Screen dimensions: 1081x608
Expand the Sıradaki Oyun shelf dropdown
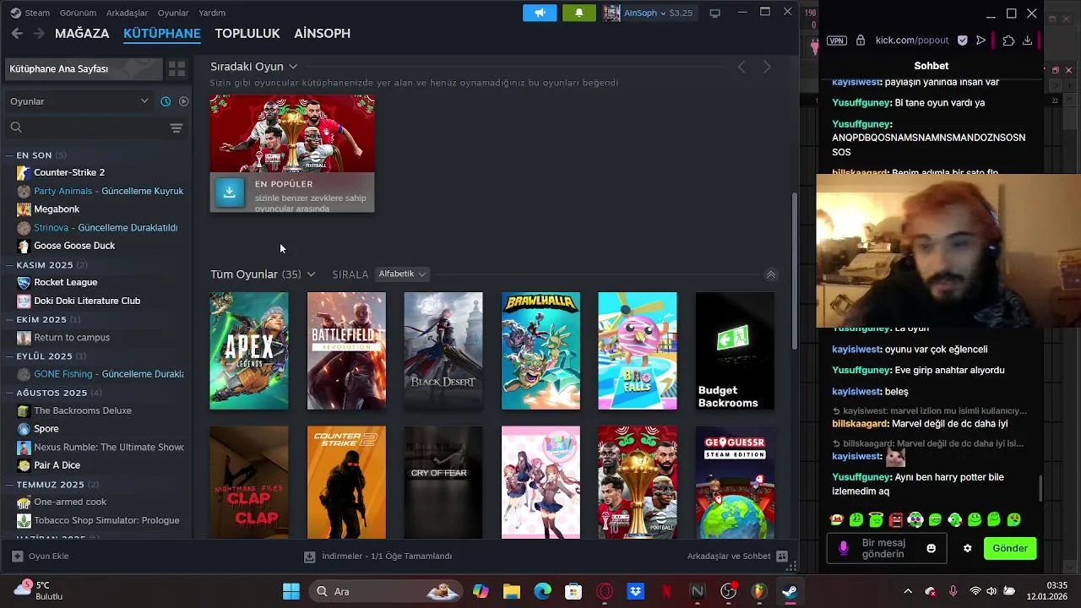point(292,67)
